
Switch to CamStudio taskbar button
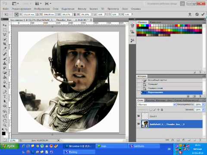pos(144,146)
